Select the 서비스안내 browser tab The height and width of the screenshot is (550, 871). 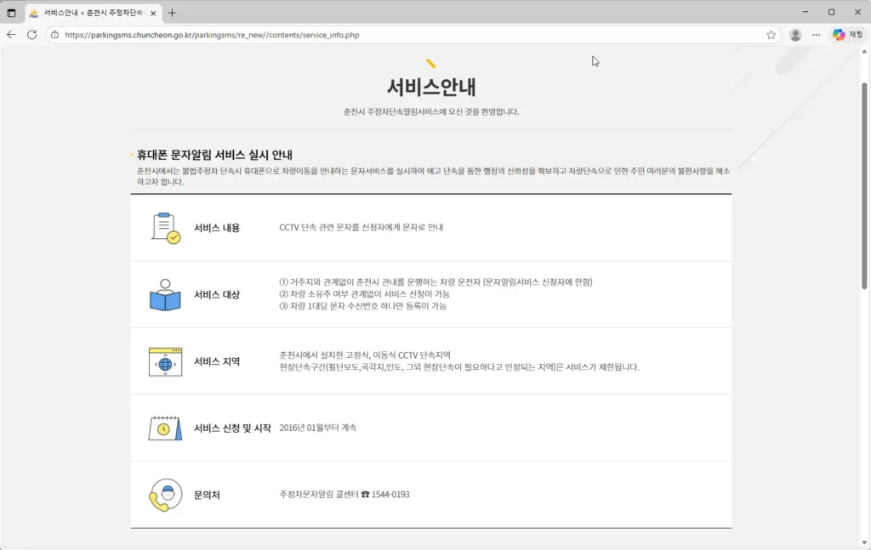(x=85, y=13)
